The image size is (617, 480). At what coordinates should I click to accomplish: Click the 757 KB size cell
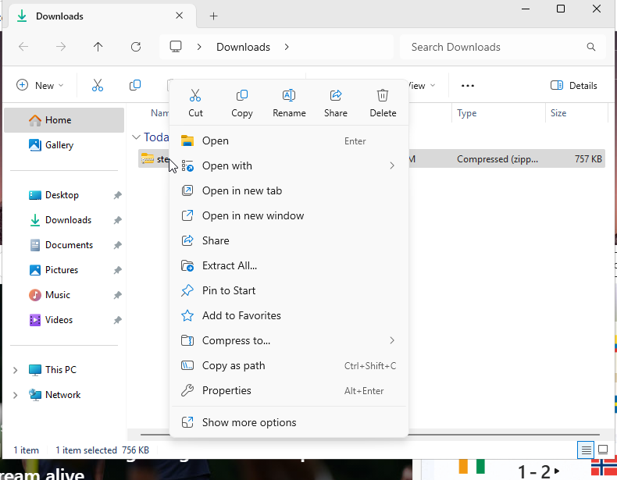click(x=588, y=158)
